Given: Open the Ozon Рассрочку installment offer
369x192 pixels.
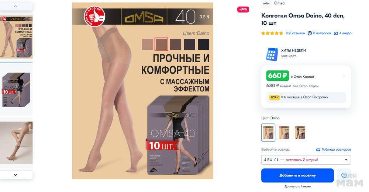Looking at the screenshot, I should pyautogui.click(x=306, y=97).
